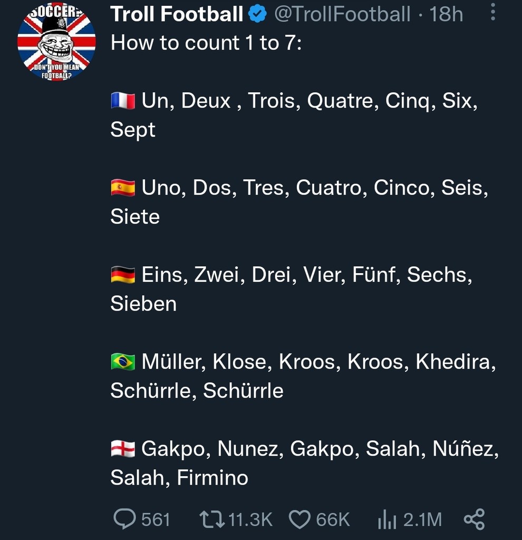This screenshot has width=522, height=540.
Task: Click the England flag emoji
Action: (123, 449)
